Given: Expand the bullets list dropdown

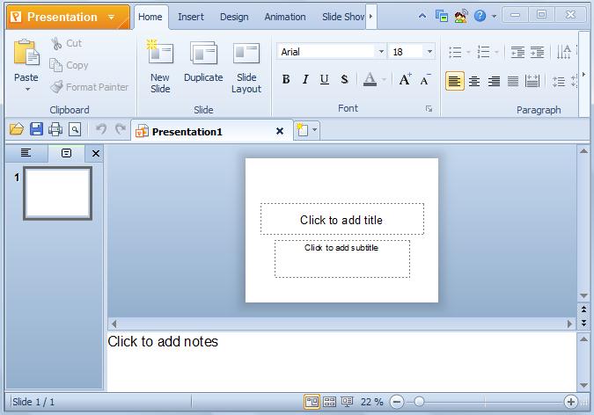Looking at the screenshot, I should 469,52.
